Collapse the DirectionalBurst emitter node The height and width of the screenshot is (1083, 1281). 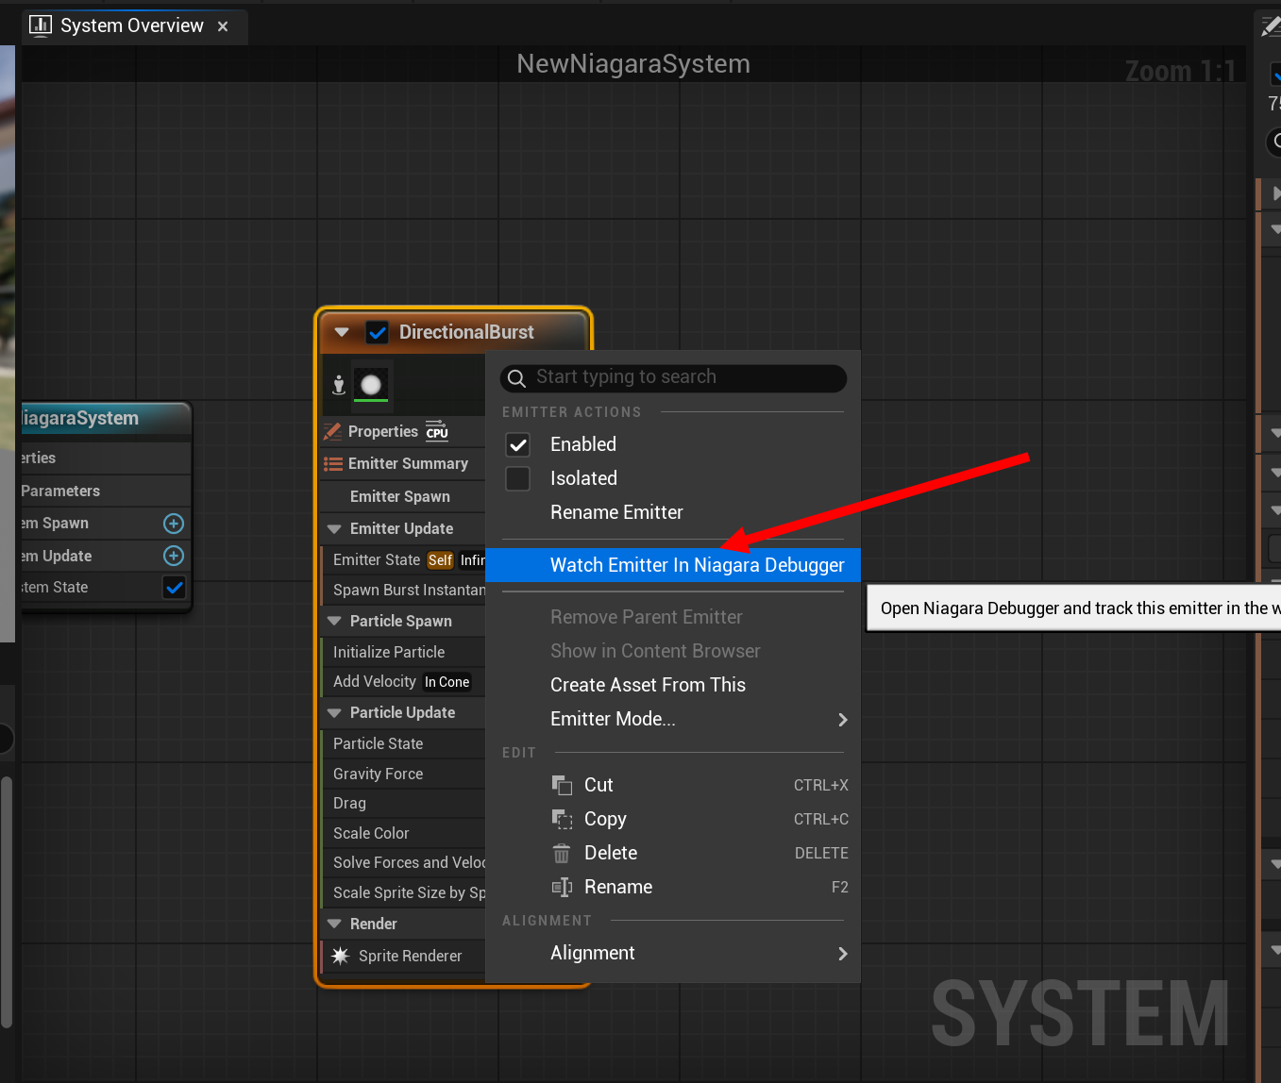pyautogui.click(x=342, y=332)
